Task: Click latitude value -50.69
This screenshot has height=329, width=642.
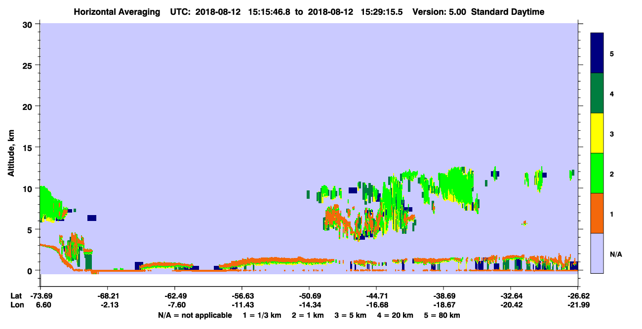Action: tap(309, 296)
